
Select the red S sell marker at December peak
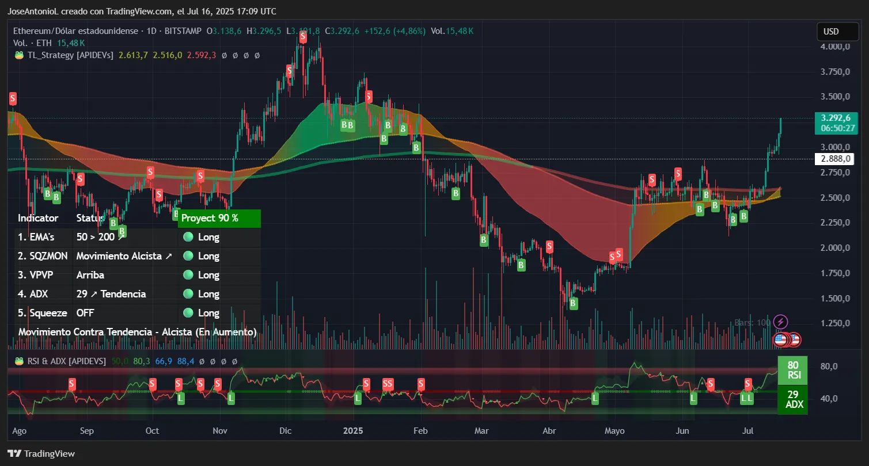pyautogui.click(x=302, y=37)
